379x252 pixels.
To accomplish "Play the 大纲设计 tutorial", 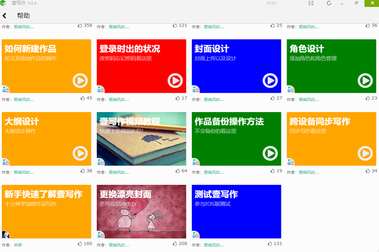I will point(80,154).
